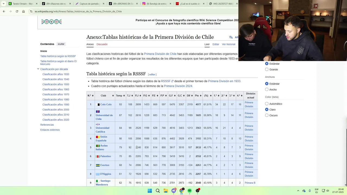
Task: Sort table by Club column arrows
Action: (x=113, y=96)
